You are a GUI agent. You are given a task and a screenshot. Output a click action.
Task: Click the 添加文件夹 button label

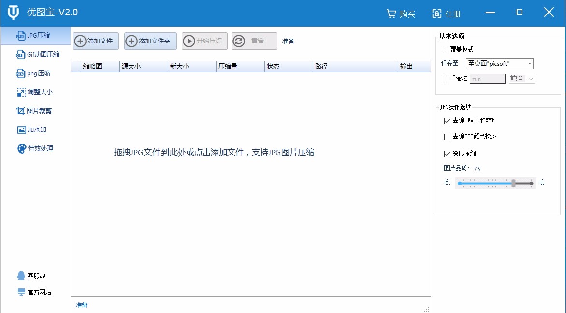[x=155, y=41]
